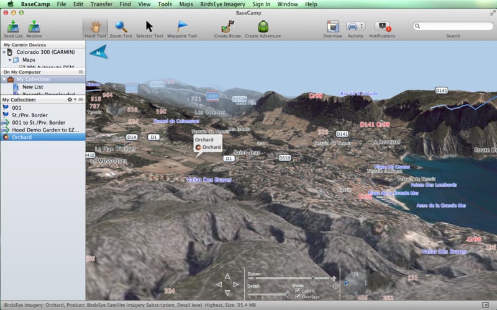The width and height of the screenshot is (497, 310).
Task: Pan the 3D view down arrow
Action: (227, 293)
